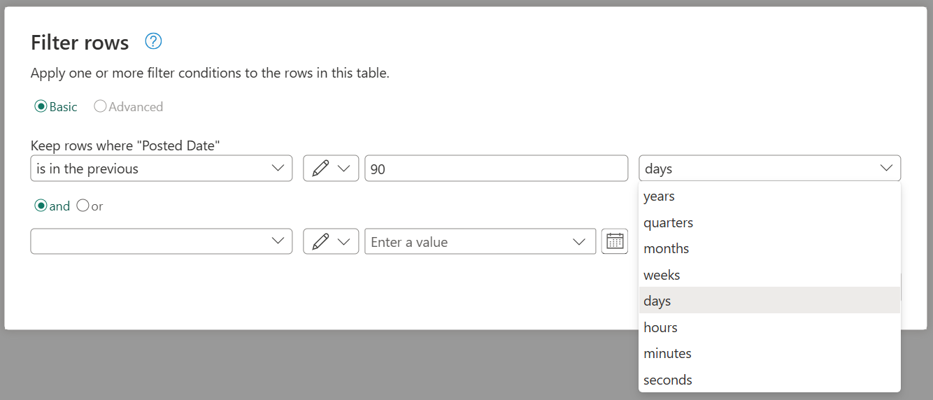Image resolution: width=933 pixels, height=400 pixels.
Task: Click the help question mark icon
Action: coord(153,42)
